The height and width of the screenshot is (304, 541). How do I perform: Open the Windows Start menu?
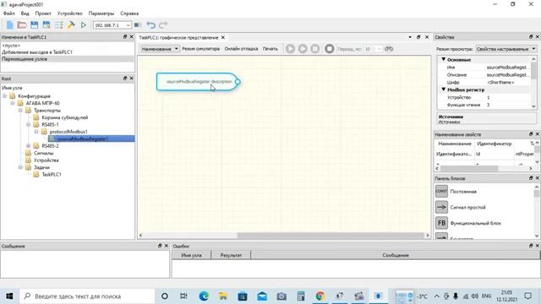point(9,296)
